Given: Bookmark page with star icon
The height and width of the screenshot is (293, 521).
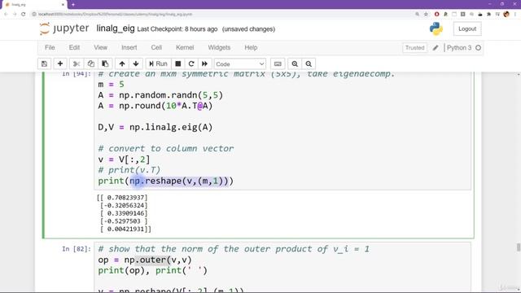Looking at the screenshot, I should click(426, 15).
